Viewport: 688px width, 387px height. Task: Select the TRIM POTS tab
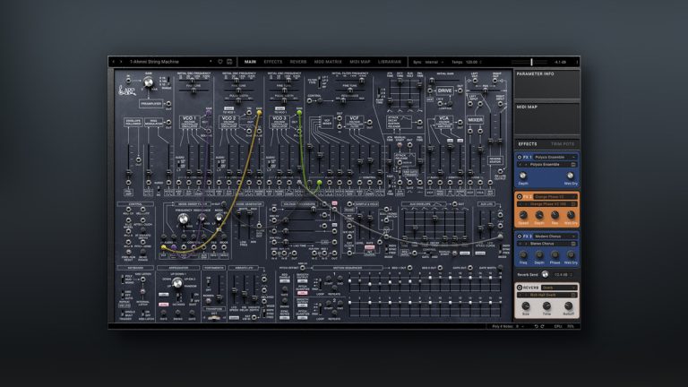pyautogui.click(x=563, y=144)
